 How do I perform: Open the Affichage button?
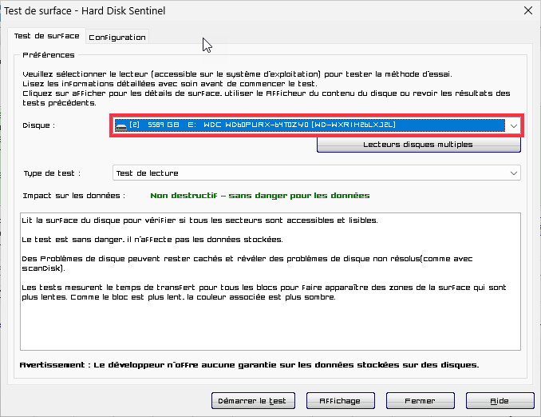[340, 400]
